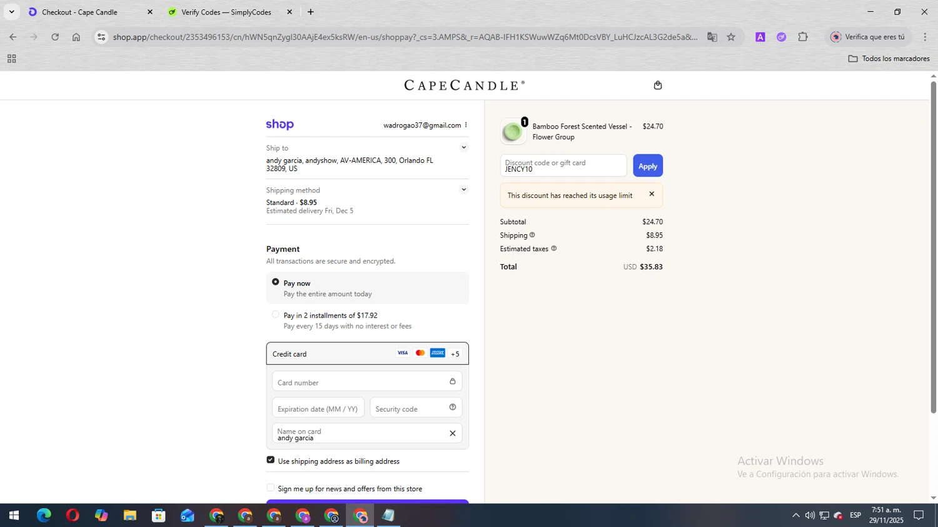Expand the Shipping method section
This screenshot has height=527, width=938.
coord(463,190)
